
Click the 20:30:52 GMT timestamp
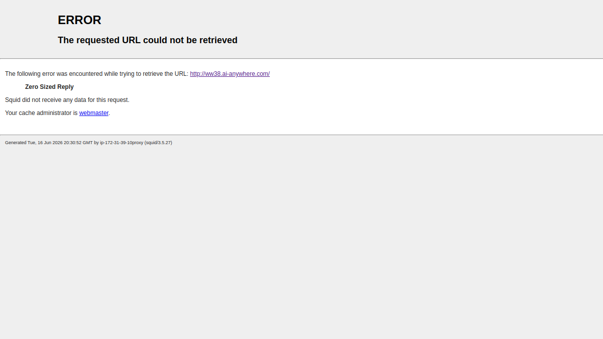(78, 143)
